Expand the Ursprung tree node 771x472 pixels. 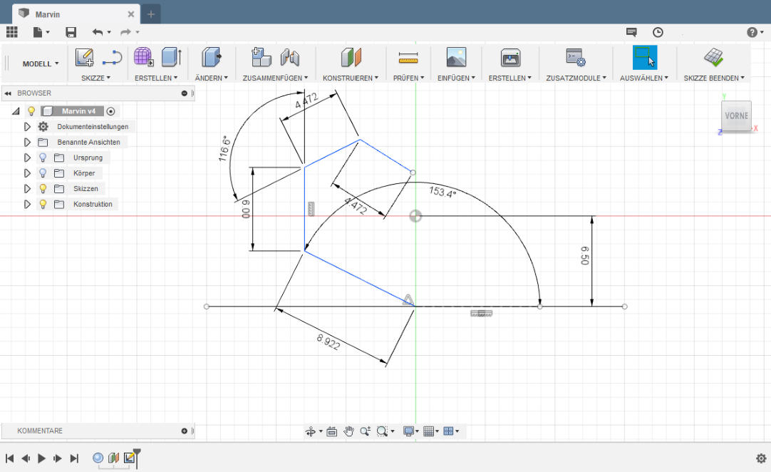(27, 158)
